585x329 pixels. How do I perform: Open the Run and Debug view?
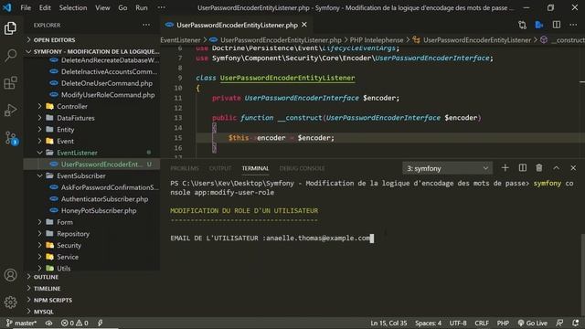click(x=10, y=110)
